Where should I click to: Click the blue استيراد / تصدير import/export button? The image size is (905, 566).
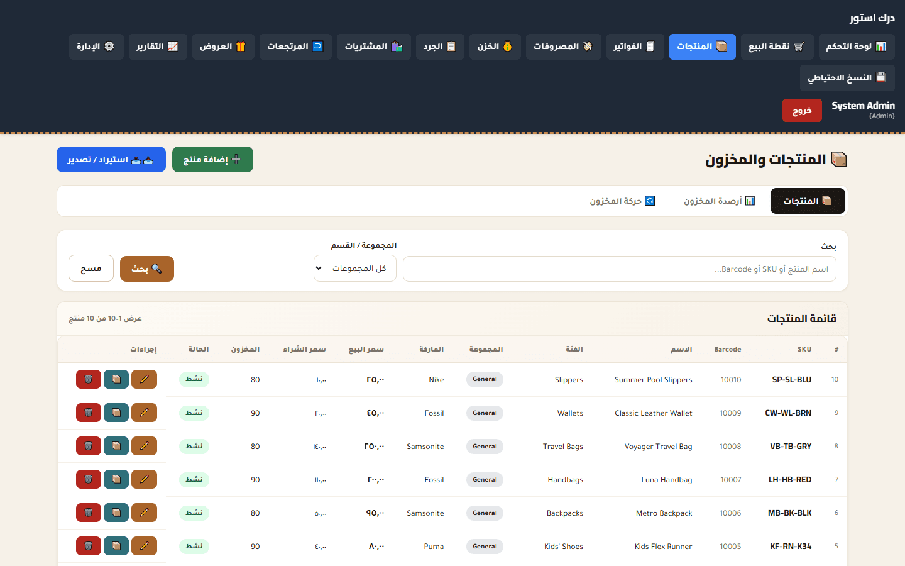coord(111,160)
